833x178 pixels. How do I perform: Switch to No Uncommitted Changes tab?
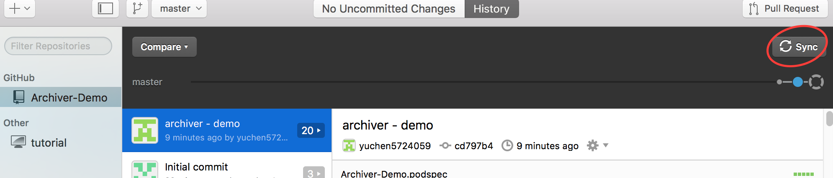(x=389, y=8)
